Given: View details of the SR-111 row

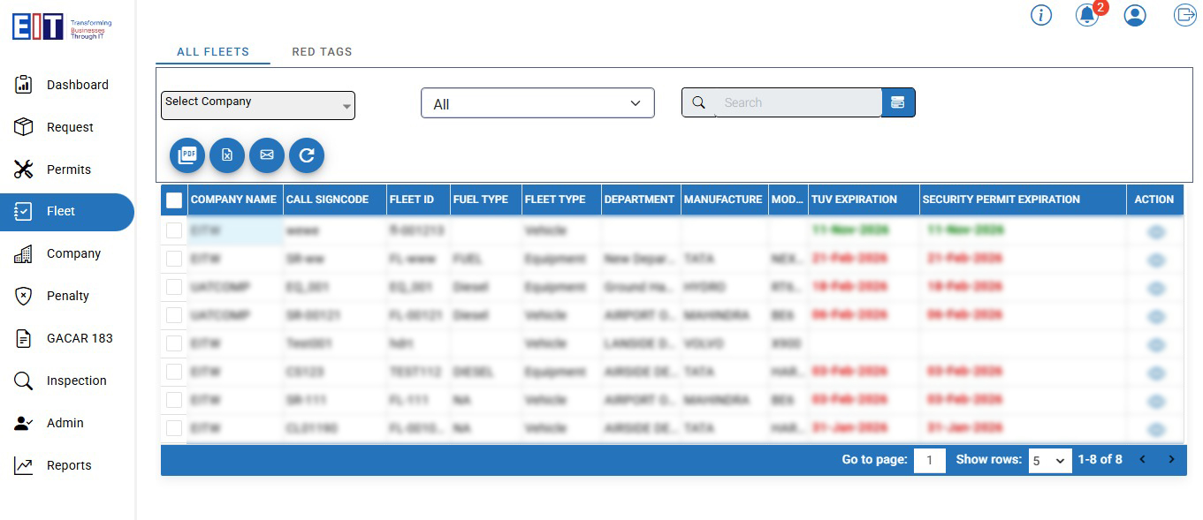Looking at the screenshot, I should [1156, 402].
